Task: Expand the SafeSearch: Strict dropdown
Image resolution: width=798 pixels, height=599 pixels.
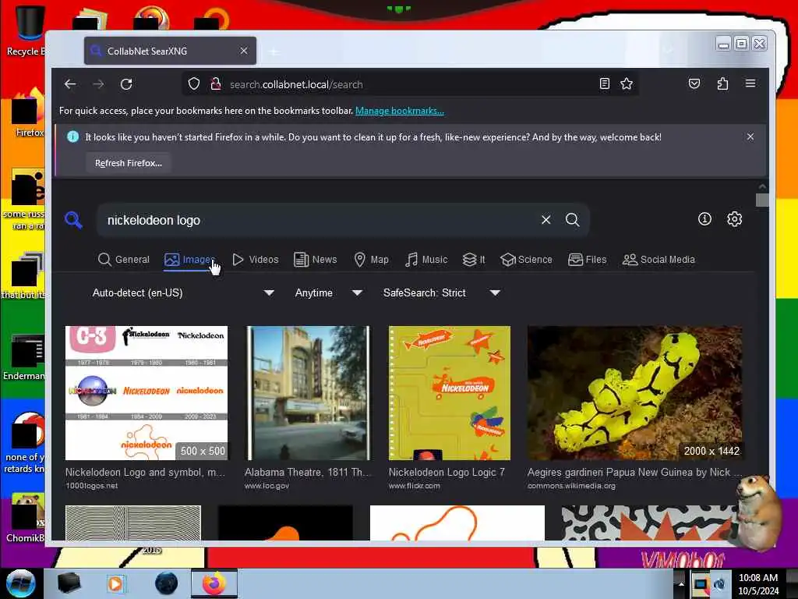Action: pos(442,293)
